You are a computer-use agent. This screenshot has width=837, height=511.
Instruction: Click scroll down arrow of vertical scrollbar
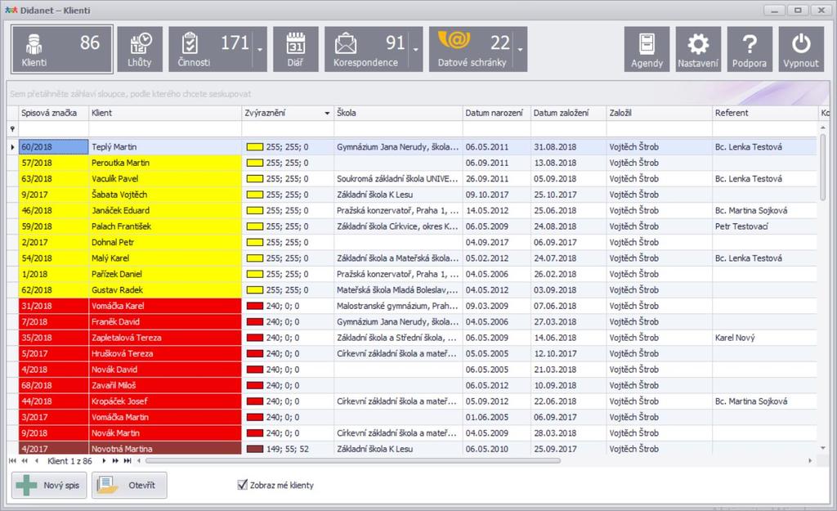823,448
